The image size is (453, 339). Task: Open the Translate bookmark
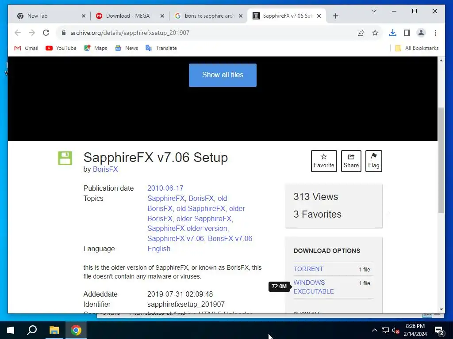click(x=161, y=48)
